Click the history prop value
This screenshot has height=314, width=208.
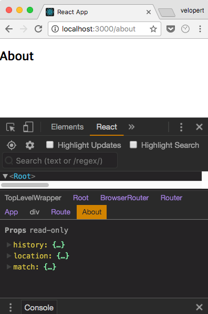[x=58, y=245]
